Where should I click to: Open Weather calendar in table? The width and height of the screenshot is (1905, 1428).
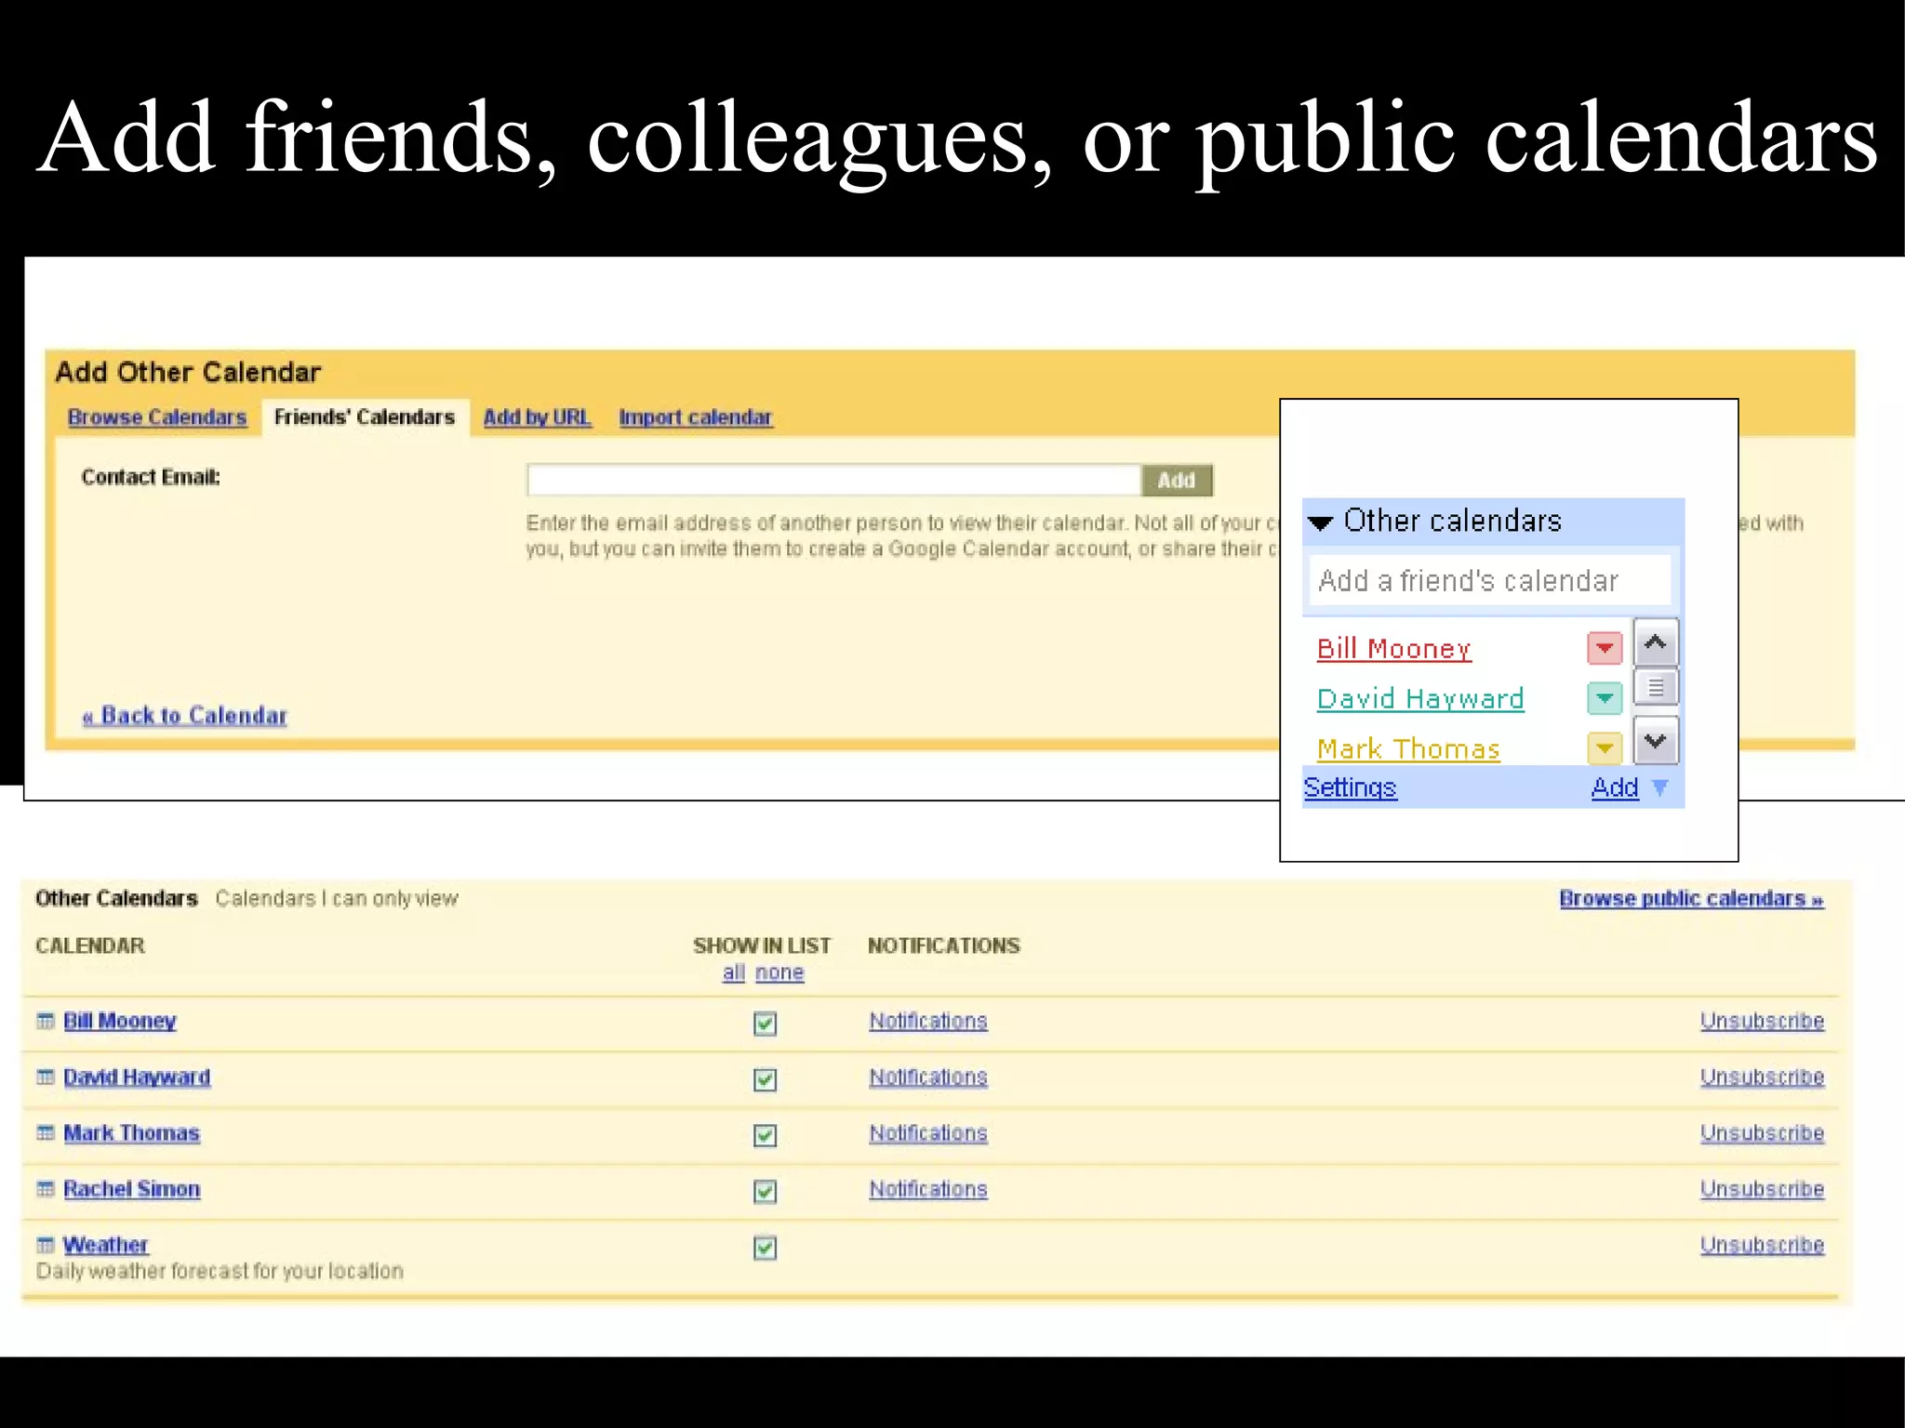click(106, 1245)
